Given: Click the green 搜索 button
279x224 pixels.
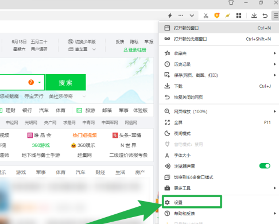Looking at the screenshot, I should pyautogui.click(x=65, y=83).
